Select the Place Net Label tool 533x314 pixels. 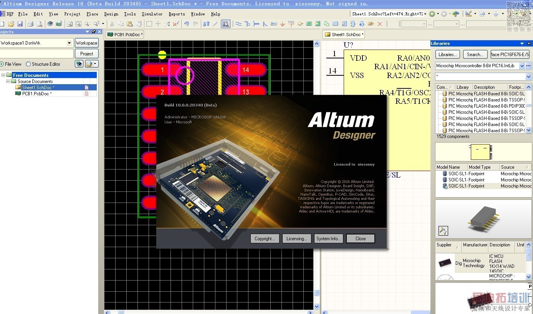pyautogui.click(x=273, y=24)
